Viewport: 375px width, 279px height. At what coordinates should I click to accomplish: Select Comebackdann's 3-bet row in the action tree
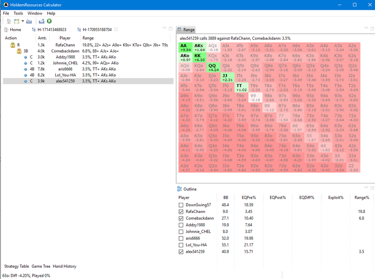[88, 51]
